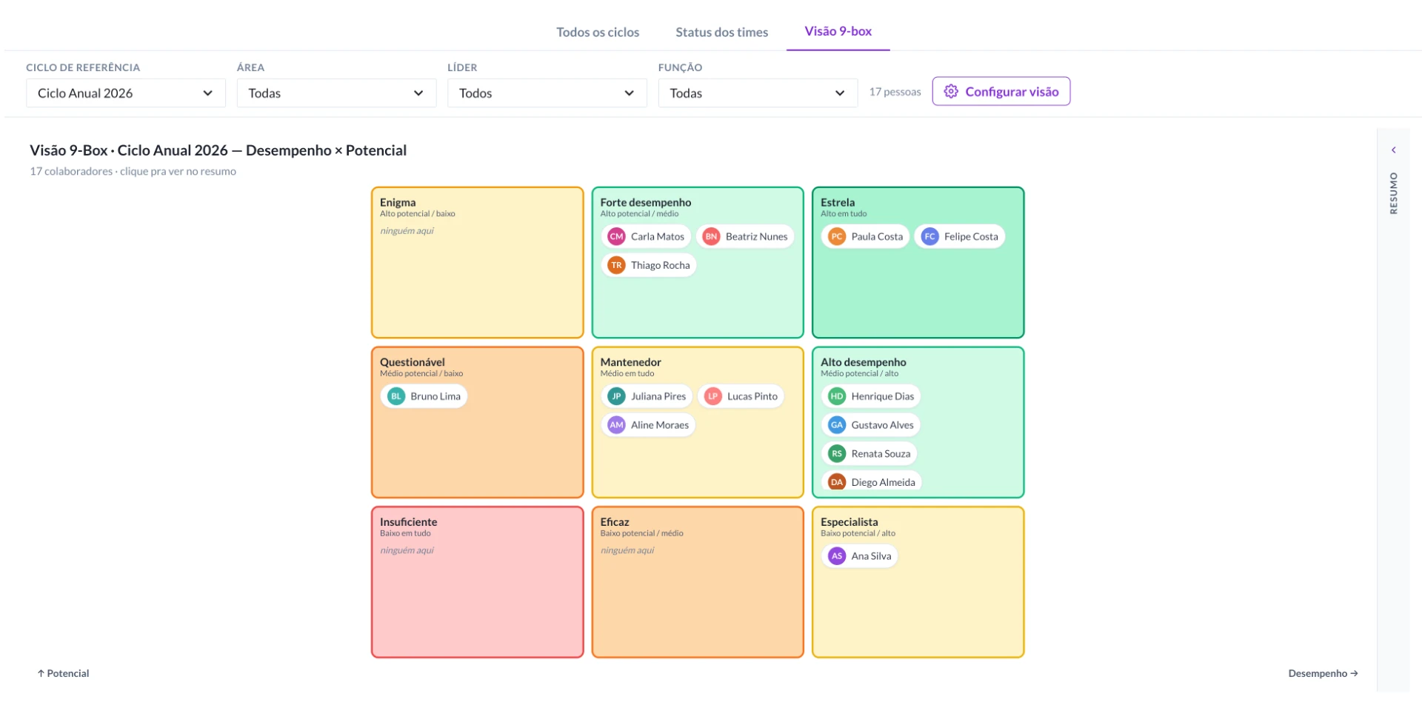Expand the Área filter dropdown
The width and height of the screenshot is (1422, 711).
336,93
